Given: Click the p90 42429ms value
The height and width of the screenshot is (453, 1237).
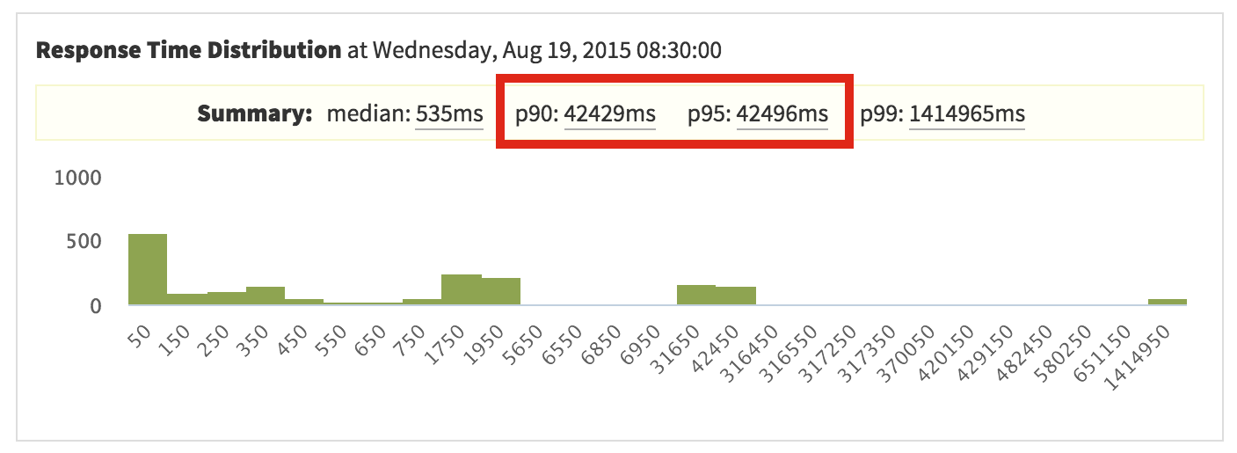Looking at the screenshot, I should point(609,114).
